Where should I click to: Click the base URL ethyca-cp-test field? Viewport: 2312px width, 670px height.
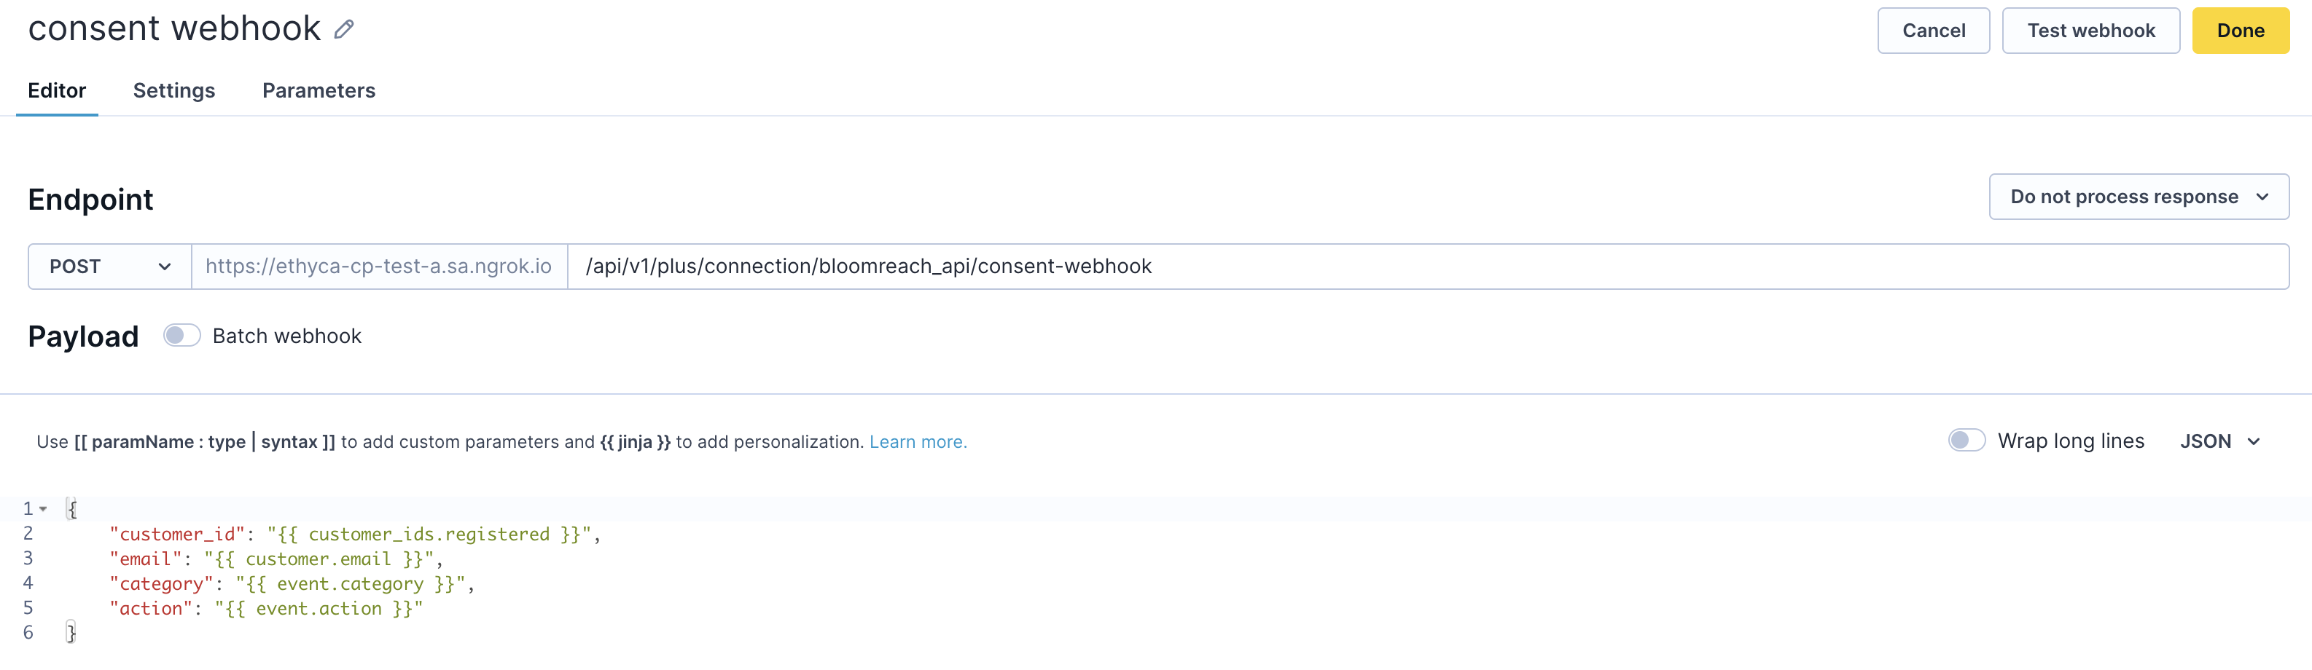[x=379, y=267]
